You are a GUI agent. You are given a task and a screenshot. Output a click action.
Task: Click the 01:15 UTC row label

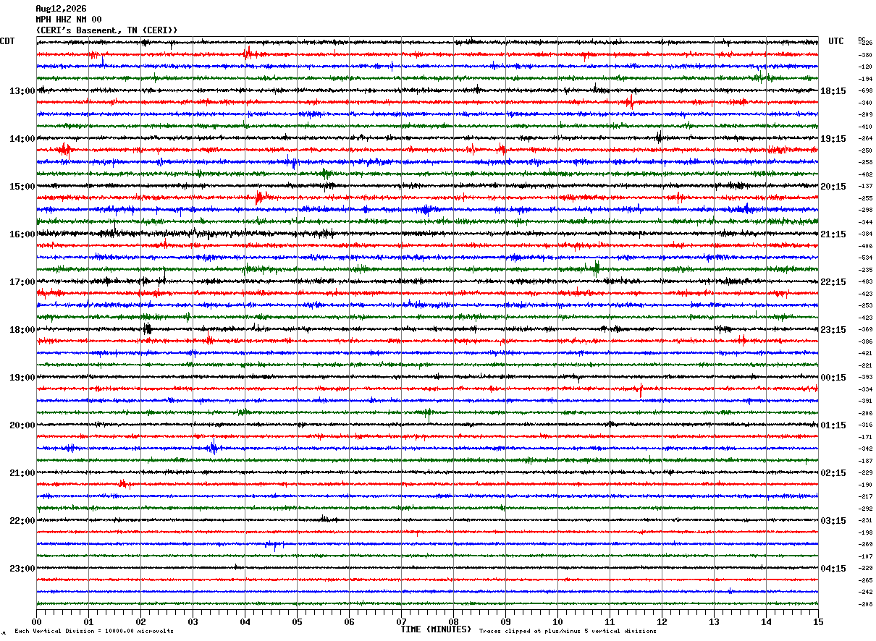click(x=833, y=425)
